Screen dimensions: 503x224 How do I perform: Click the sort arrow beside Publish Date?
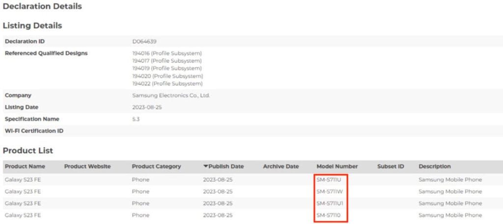(205, 167)
